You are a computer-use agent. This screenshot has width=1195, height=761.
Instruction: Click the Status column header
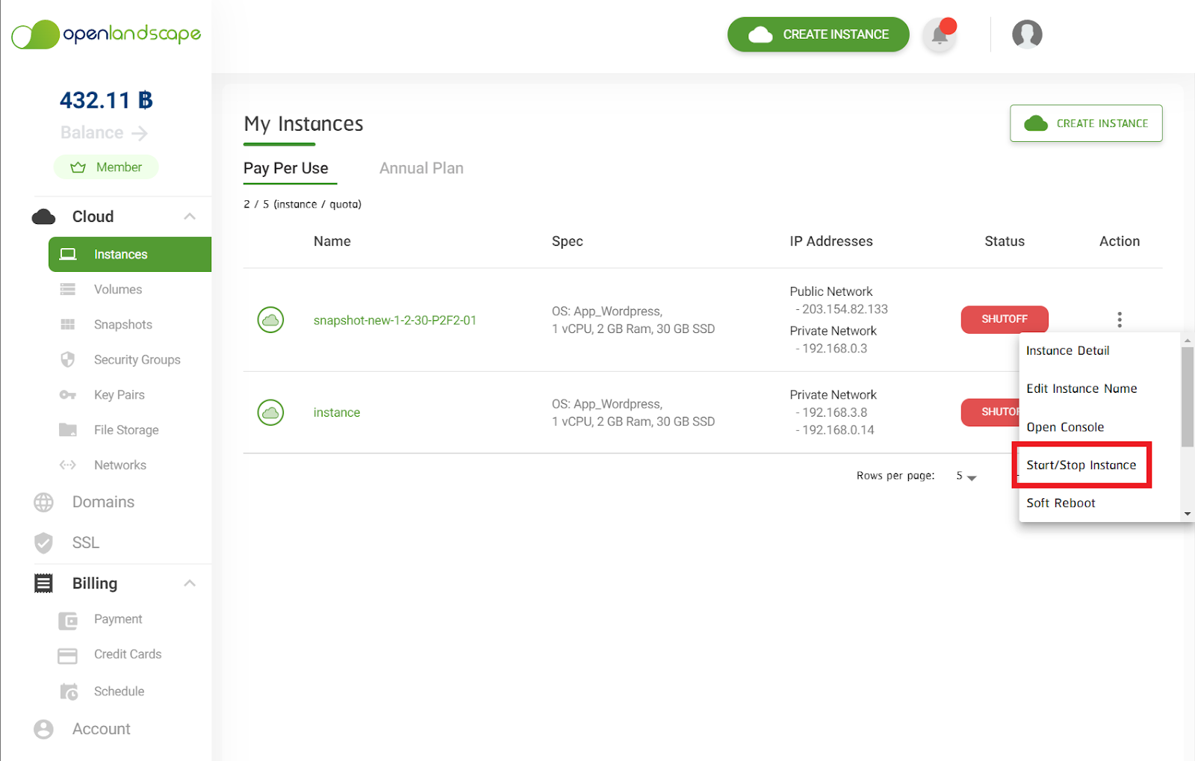click(1005, 241)
